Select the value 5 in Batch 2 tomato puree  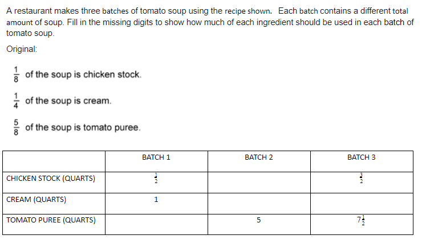click(x=259, y=221)
